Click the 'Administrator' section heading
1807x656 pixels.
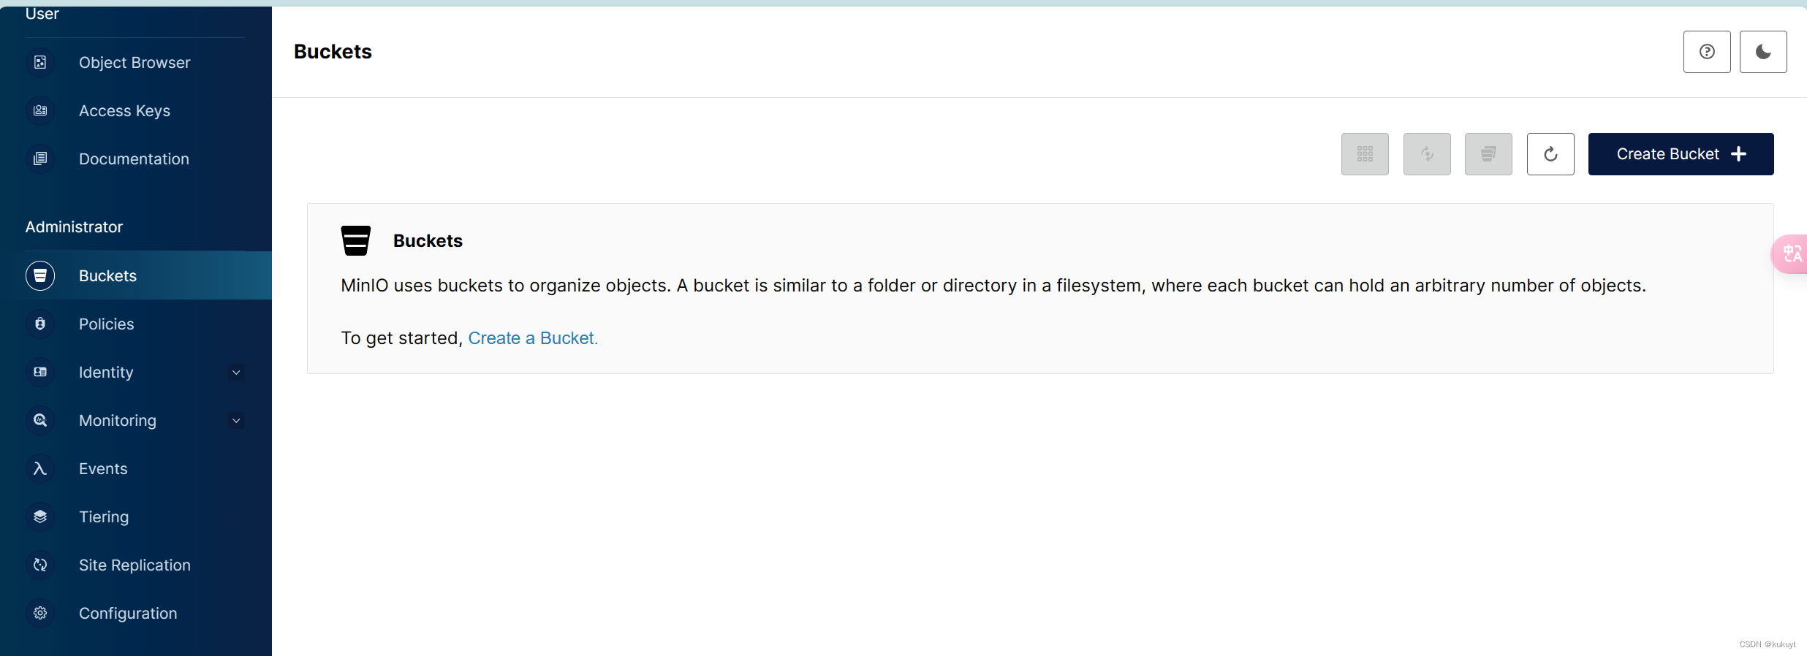74,227
